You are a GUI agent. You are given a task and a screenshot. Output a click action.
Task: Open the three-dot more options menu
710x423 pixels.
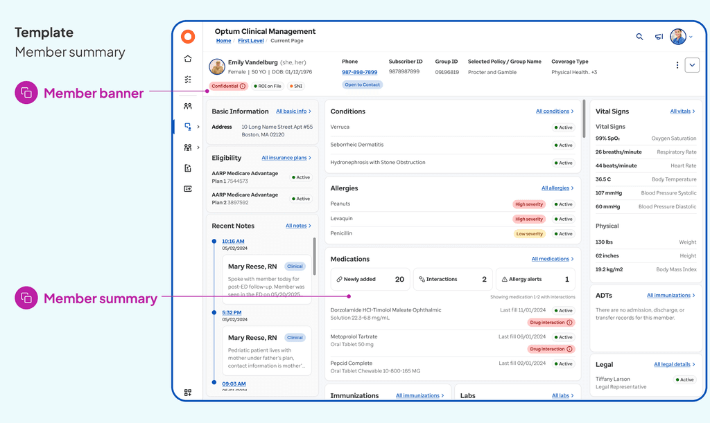tap(677, 65)
